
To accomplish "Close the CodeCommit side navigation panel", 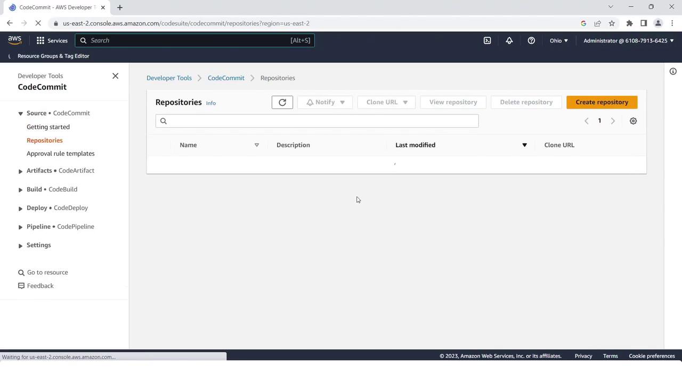I will (x=115, y=76).
